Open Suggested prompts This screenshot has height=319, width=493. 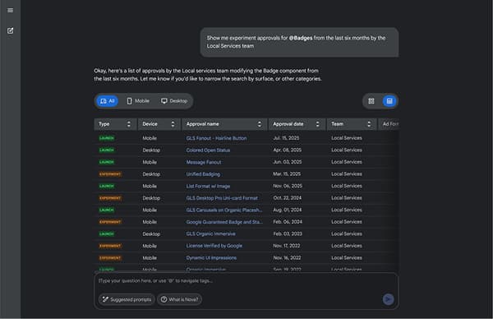click(x=127, y=299)
